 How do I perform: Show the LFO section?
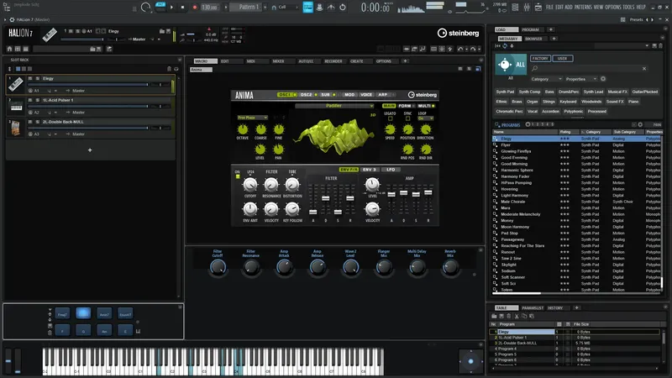[x=391, y=170]
